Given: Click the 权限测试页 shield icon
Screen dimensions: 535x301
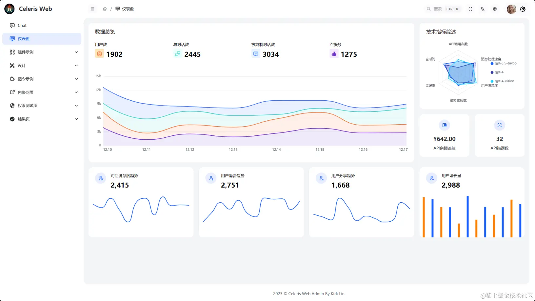Looking at the screenshot, I should (x=12, y=106).
